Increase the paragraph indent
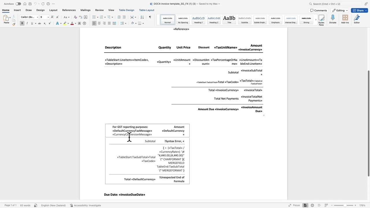Screen dimensions: 370x208 pyautogui.click(x=124, y=17)
